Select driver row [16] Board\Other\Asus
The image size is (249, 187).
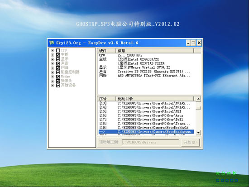146,115
